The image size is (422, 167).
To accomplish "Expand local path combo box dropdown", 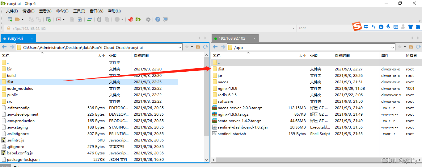I will coord(180,47).
